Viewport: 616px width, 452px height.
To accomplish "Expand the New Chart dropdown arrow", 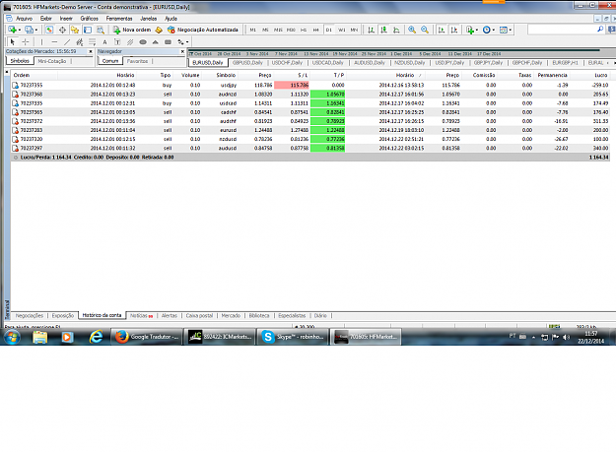I will coord(20,30).
